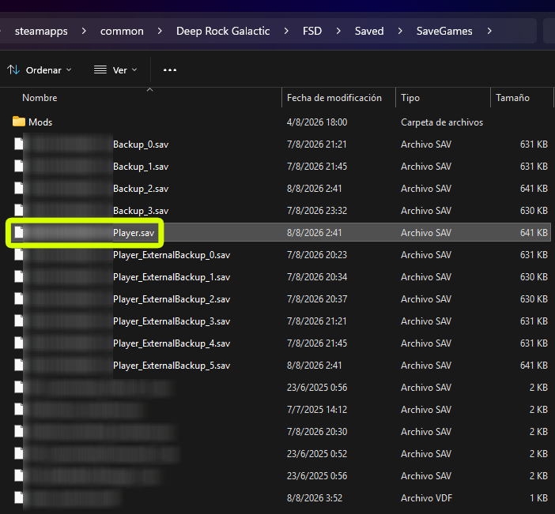Viewport: 555px width, 514px height.
Task: Click the Player_ExternalBackup_2.sav name
Action: [172, 299]
